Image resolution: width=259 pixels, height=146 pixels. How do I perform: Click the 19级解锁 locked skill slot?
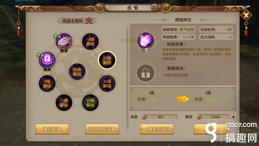(90, 41)
